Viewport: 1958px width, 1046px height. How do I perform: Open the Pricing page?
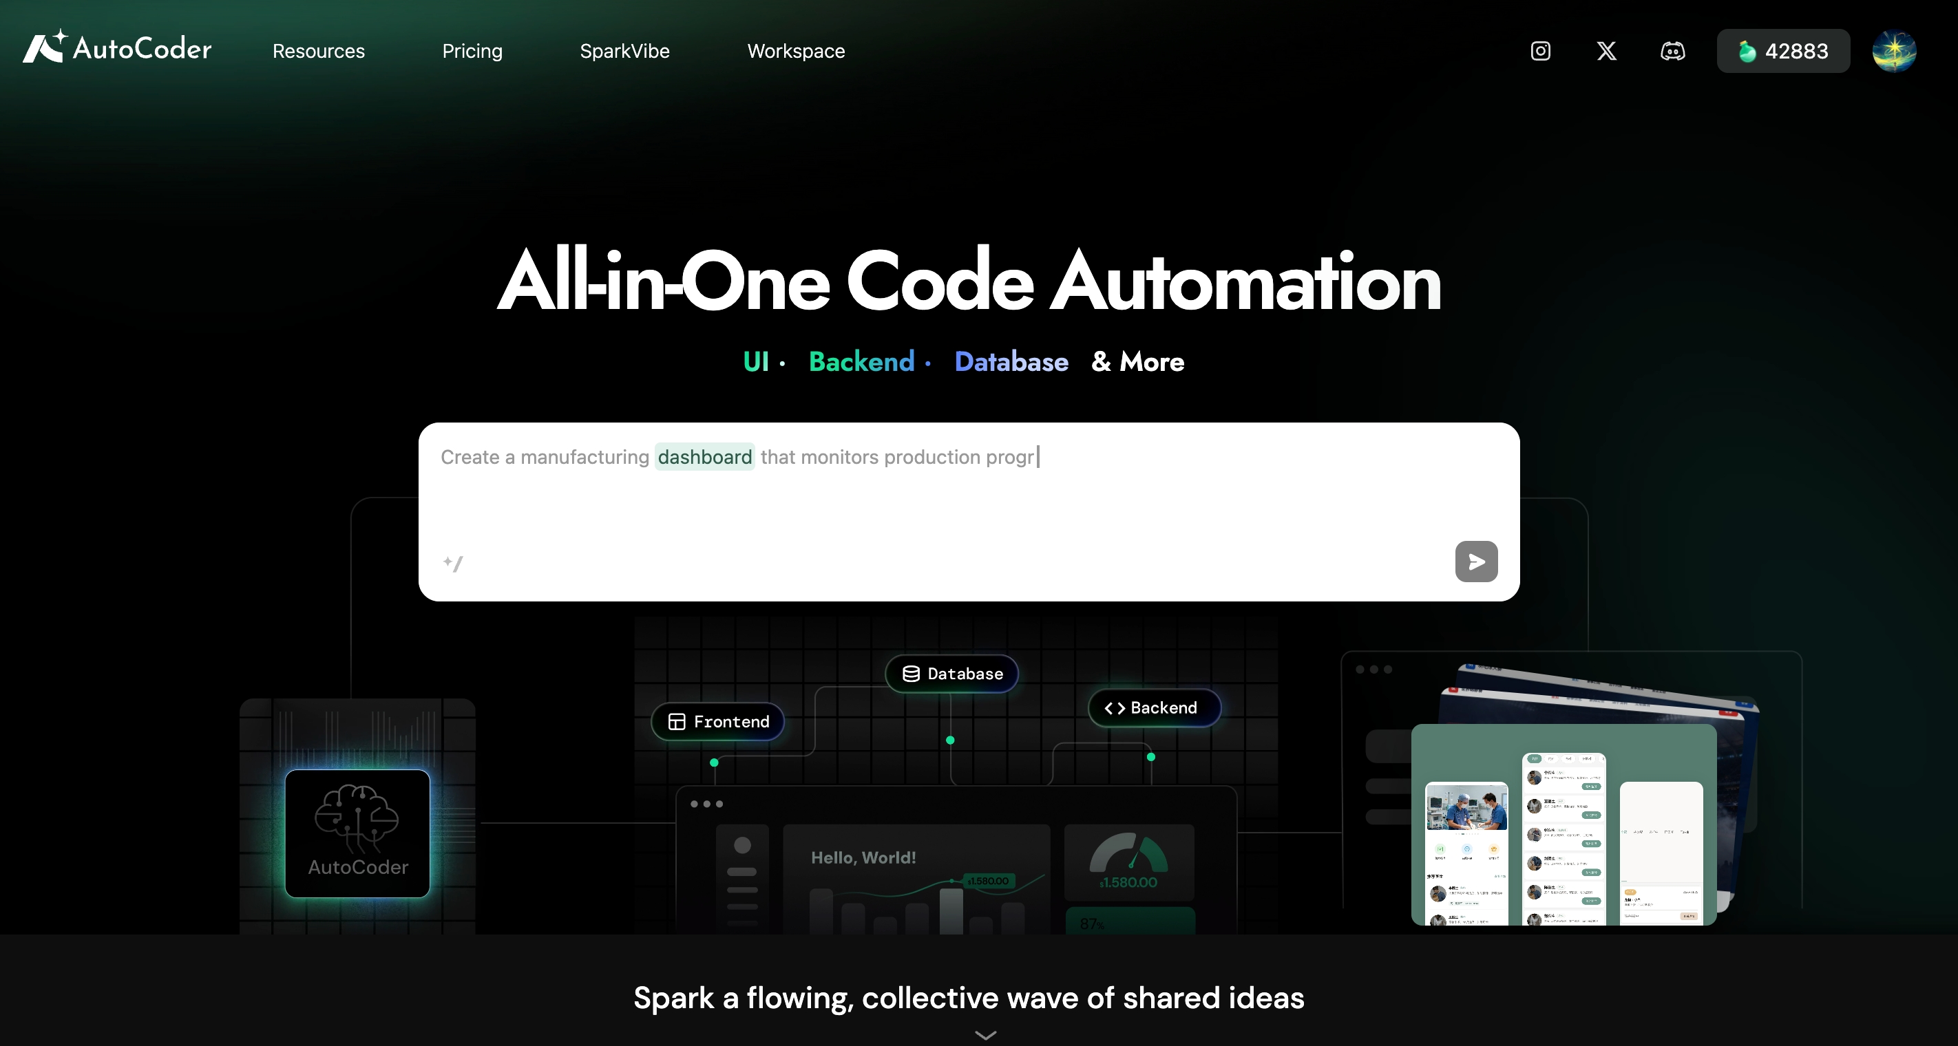(473, 51)
